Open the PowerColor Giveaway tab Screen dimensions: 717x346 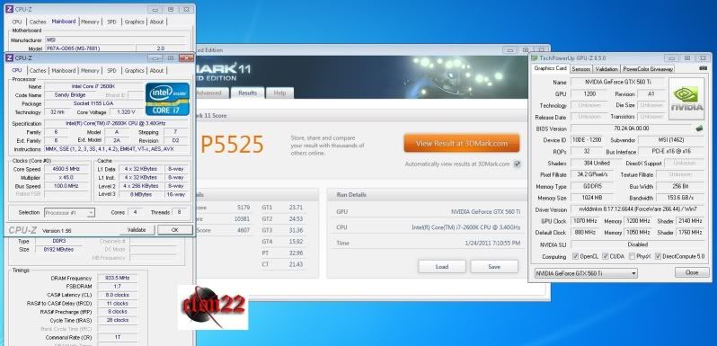(648, 69)
